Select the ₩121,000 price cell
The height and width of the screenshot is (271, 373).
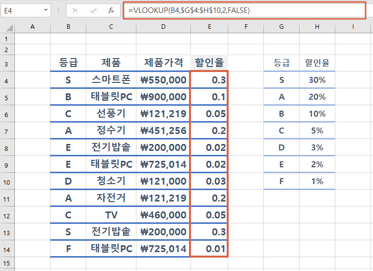[163, 181]
